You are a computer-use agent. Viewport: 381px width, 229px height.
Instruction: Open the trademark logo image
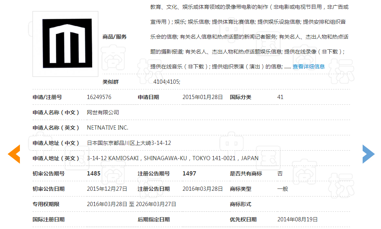coord(65,44)
